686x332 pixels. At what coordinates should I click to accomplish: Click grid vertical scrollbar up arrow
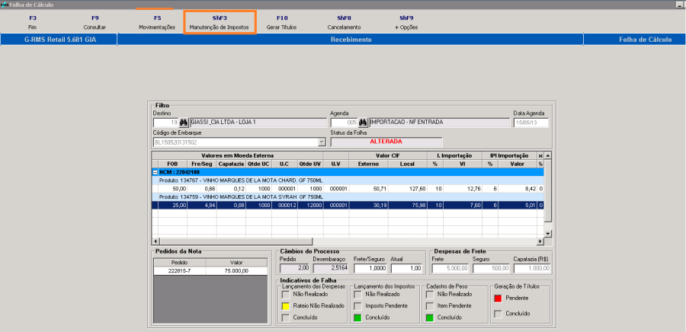pos(548,155)
